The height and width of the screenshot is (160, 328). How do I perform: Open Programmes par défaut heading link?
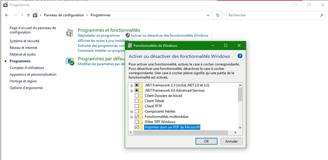(x=101, y=59)
